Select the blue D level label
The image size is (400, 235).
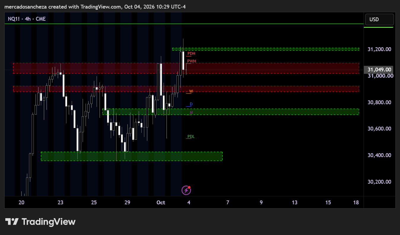(x=191, y=104)
